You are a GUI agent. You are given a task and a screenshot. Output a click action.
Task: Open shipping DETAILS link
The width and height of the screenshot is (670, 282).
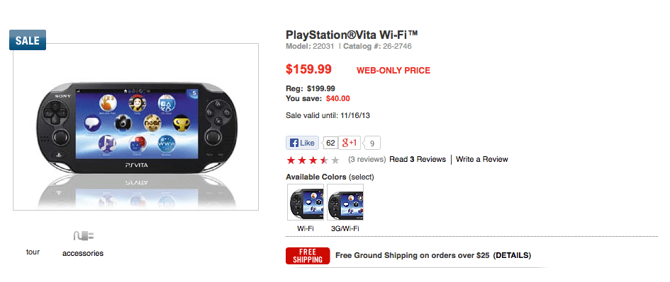click(512, 256)
